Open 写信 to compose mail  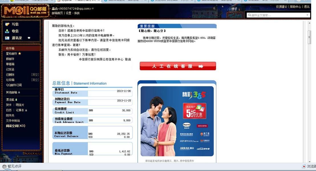15,25
